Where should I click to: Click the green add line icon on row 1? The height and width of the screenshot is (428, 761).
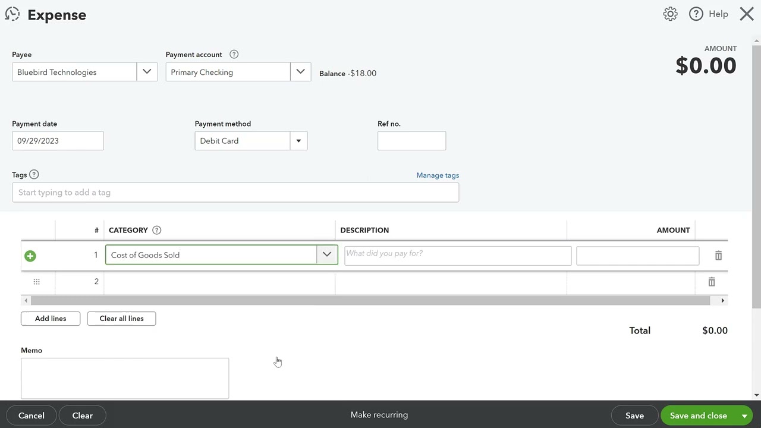[x=30, y=256]
